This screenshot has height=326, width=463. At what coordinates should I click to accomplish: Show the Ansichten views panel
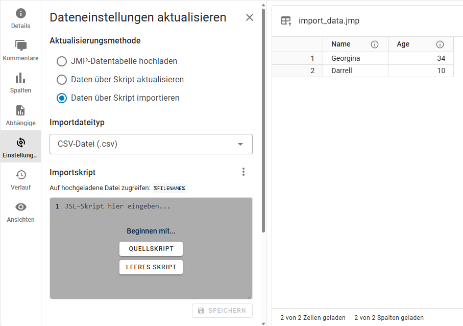[20, 212]
